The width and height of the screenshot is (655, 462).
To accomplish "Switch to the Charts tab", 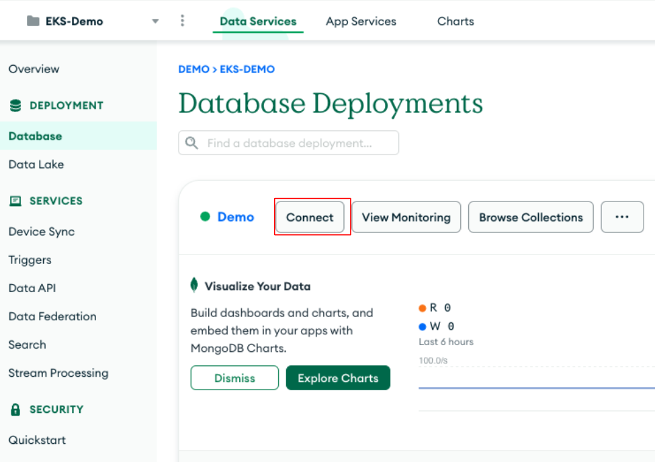I will click(x=455, y=21).
